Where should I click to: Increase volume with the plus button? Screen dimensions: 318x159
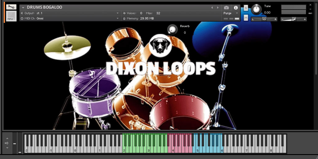point(305,19)
